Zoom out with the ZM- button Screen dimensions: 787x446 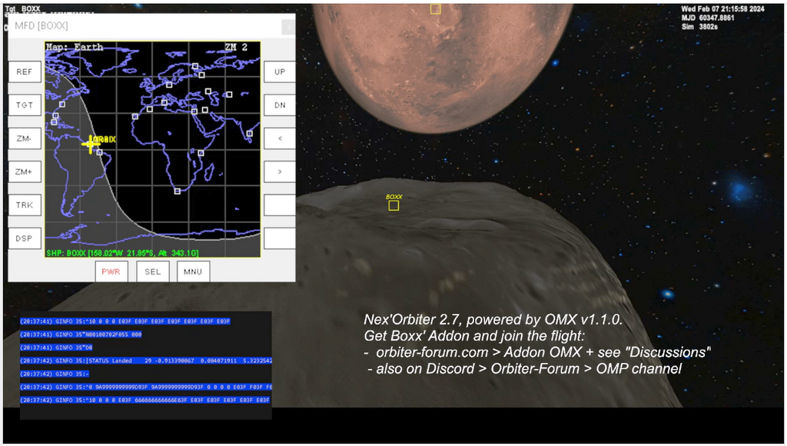click(25, 138)
